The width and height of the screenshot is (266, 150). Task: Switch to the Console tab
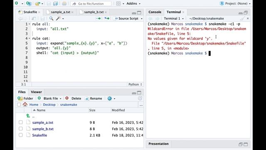click(155, 12)
